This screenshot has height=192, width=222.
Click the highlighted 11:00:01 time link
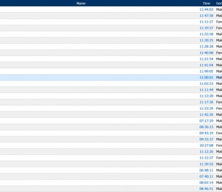pos(206,77)
